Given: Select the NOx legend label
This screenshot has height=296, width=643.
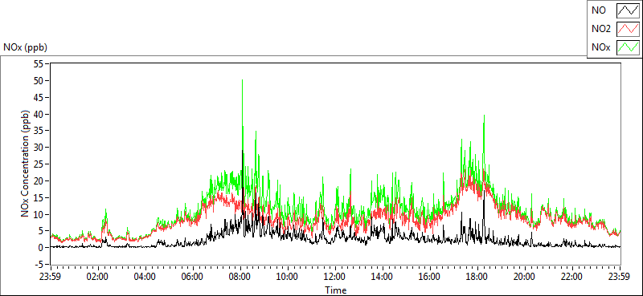Looking at the screenshot, I should (x=601, y=47).
